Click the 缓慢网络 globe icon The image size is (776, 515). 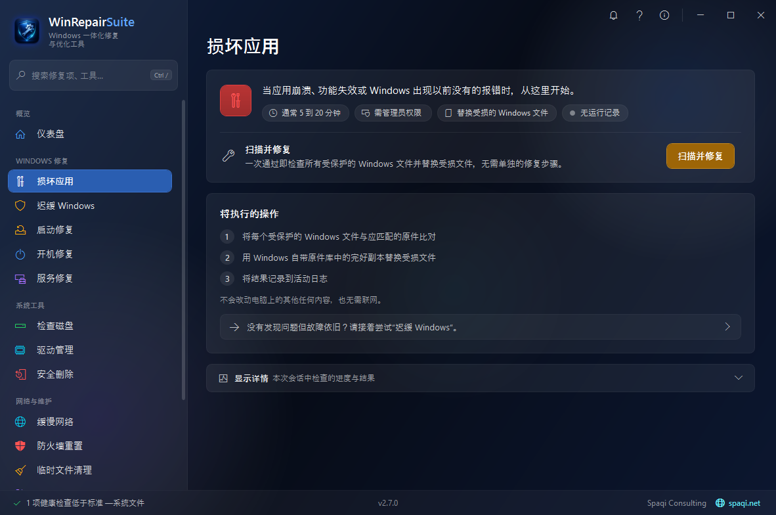[x=20, y=422]
